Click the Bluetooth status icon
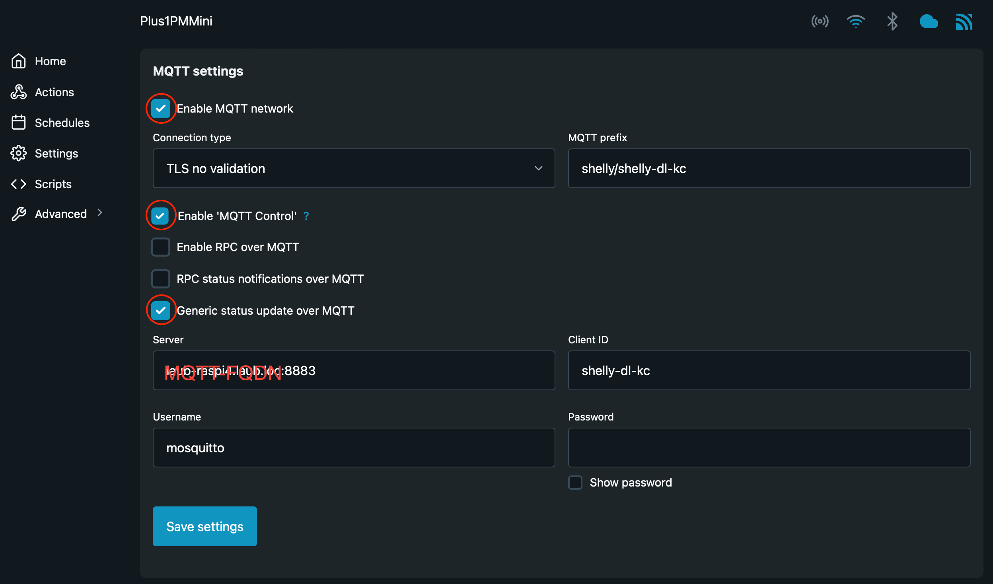Image resolution: width=993 pixels, height=584 pixels. [892, 21]
